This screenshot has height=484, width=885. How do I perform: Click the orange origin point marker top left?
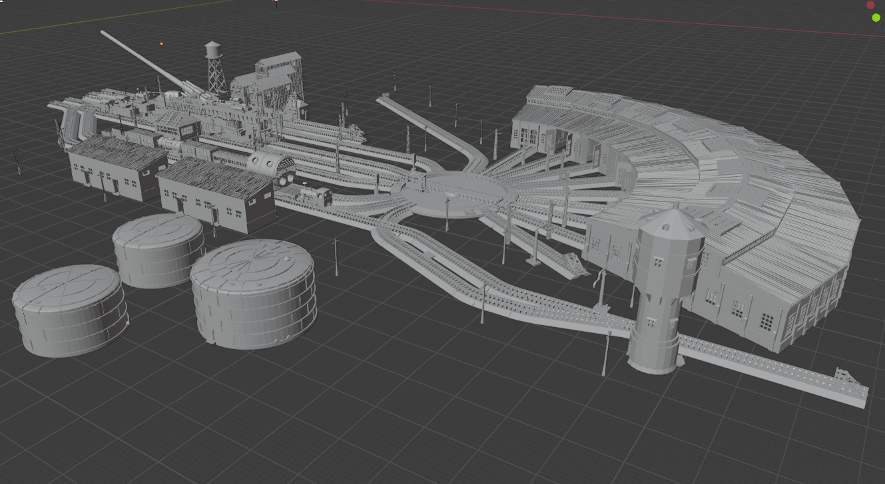pyautogui.click(x=160, y=44)
